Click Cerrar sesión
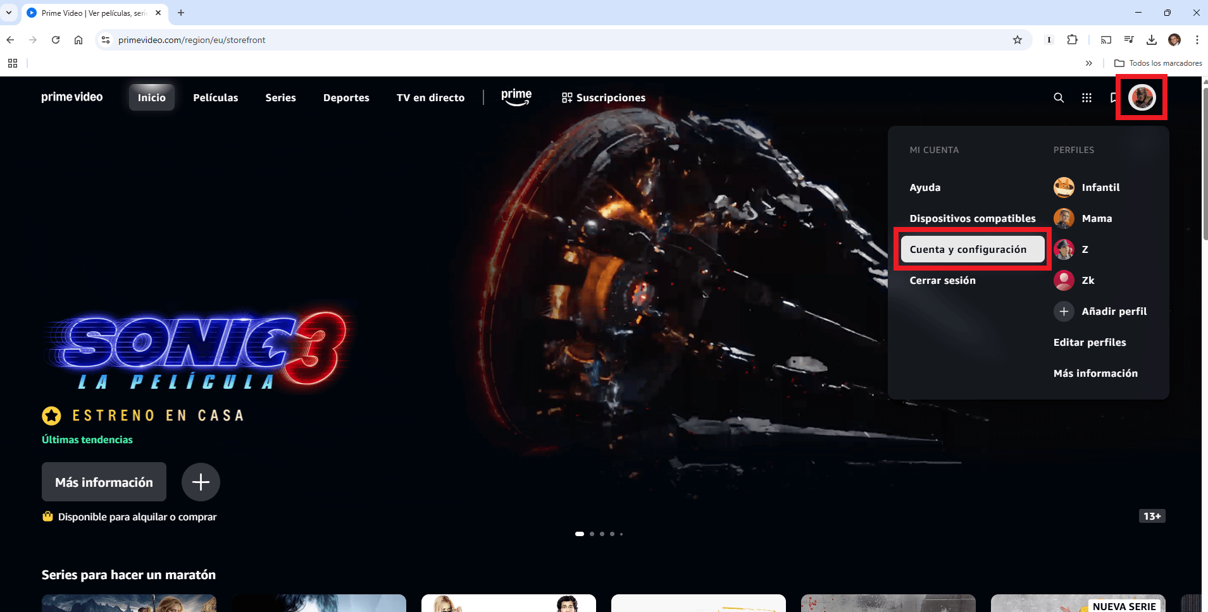1208x612 pixels. click(942, 280)
